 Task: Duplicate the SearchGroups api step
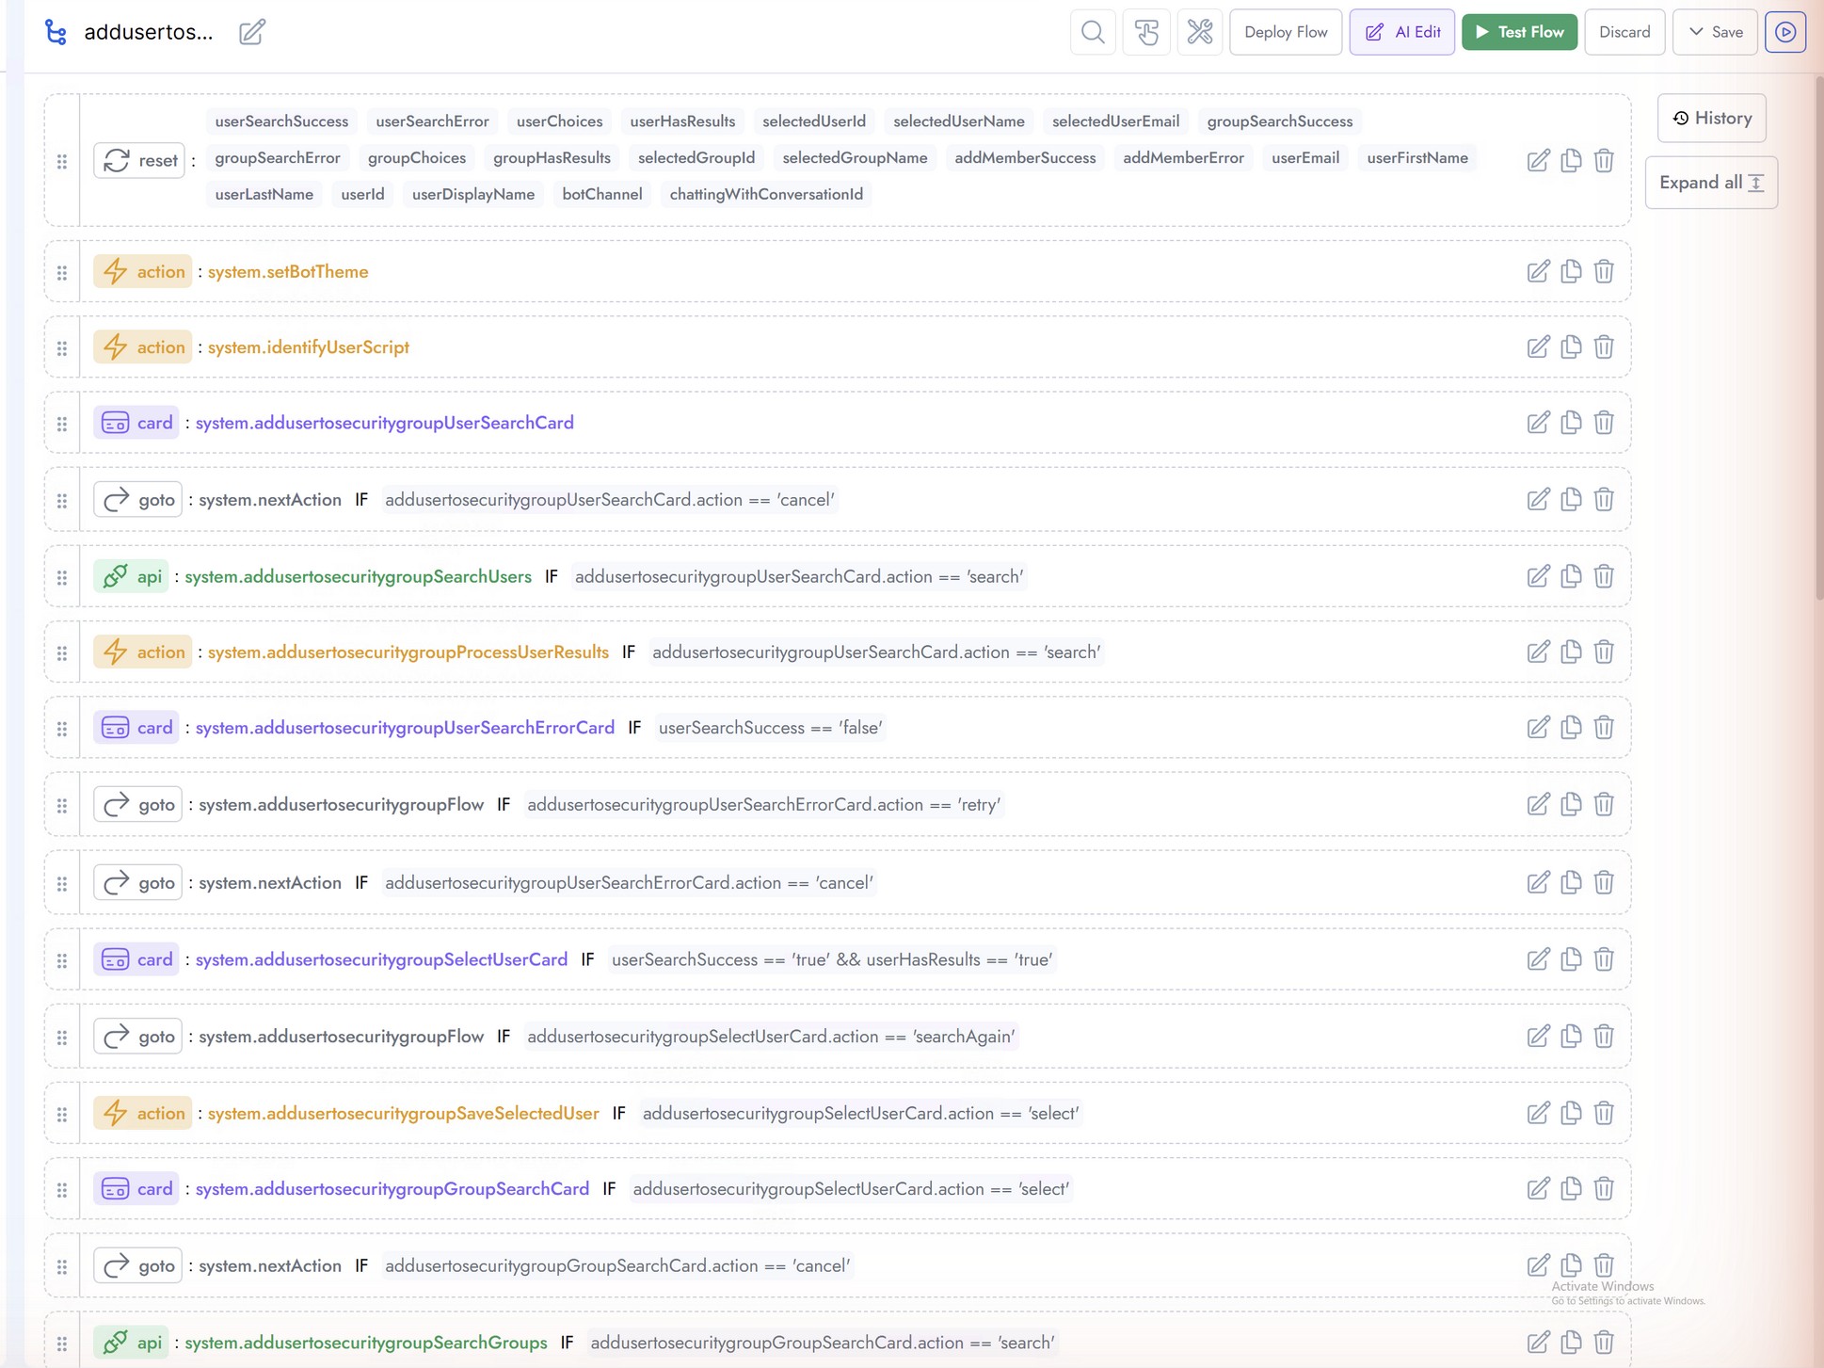[x=1571, y=1343]
